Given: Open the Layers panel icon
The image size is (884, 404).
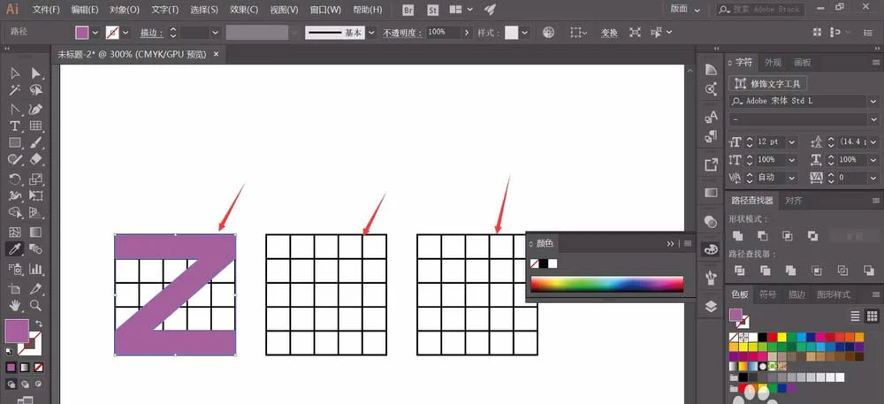Looking at the screenshot, I should click(711, 306).
